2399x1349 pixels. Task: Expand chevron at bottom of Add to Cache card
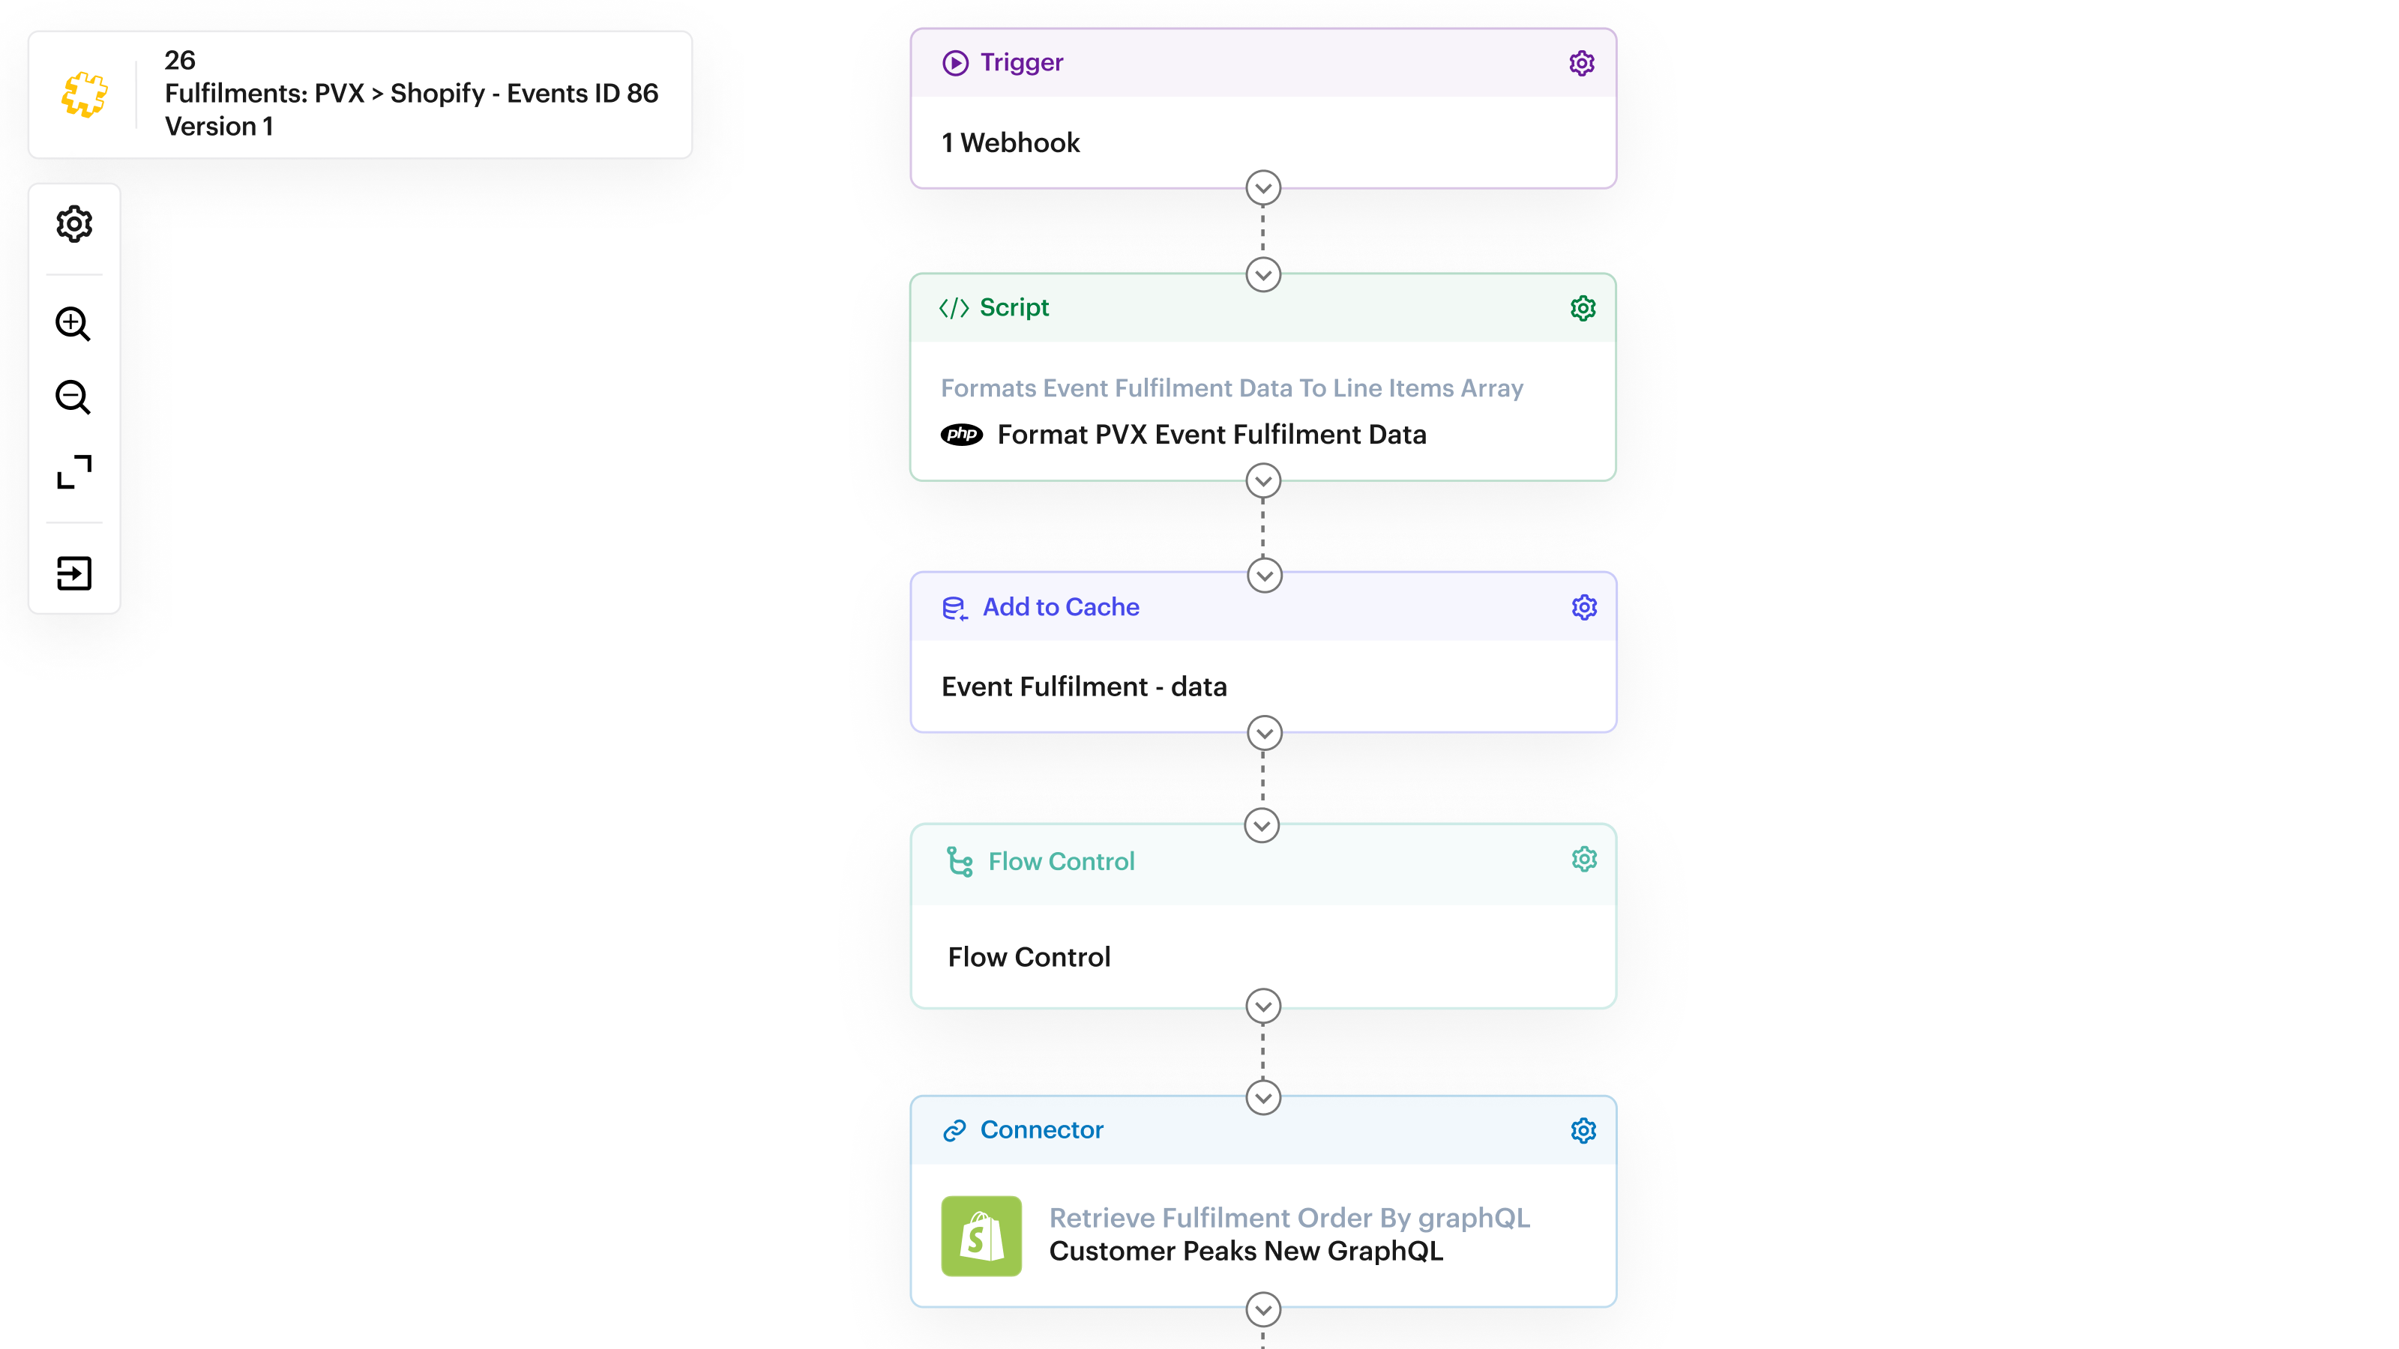(x=1264, y=734)
